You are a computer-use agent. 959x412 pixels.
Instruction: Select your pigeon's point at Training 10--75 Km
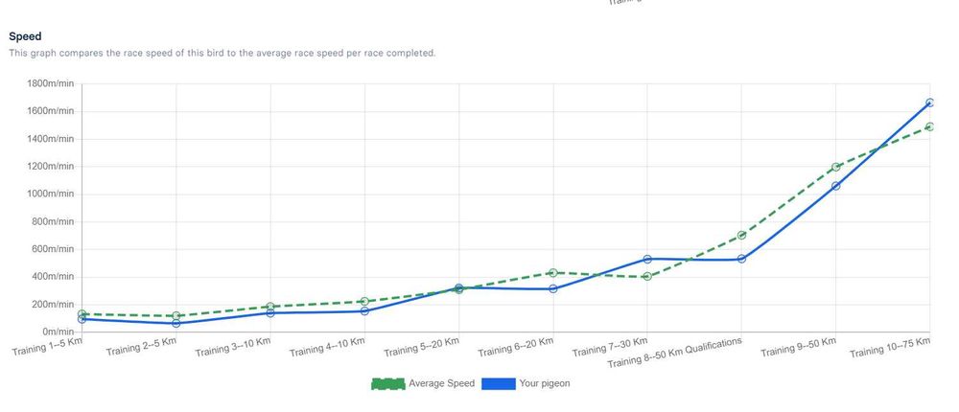pos(930,103)
